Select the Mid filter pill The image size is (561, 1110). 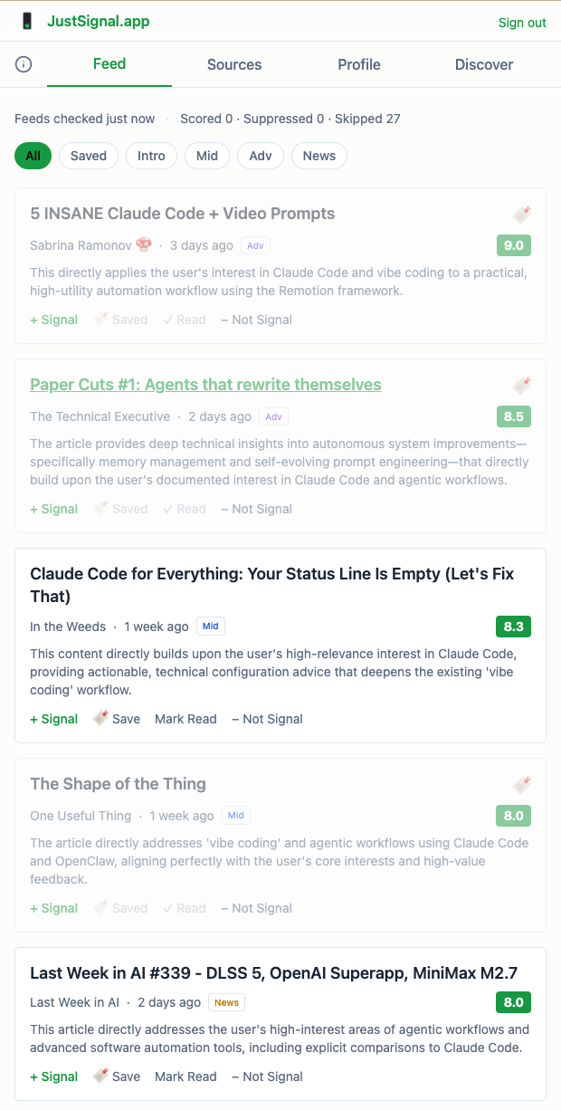tap(206, 156)
